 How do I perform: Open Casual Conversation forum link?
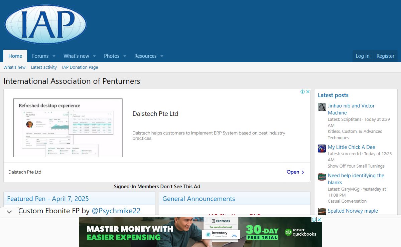pyautogui.click(x=347, y=201)
